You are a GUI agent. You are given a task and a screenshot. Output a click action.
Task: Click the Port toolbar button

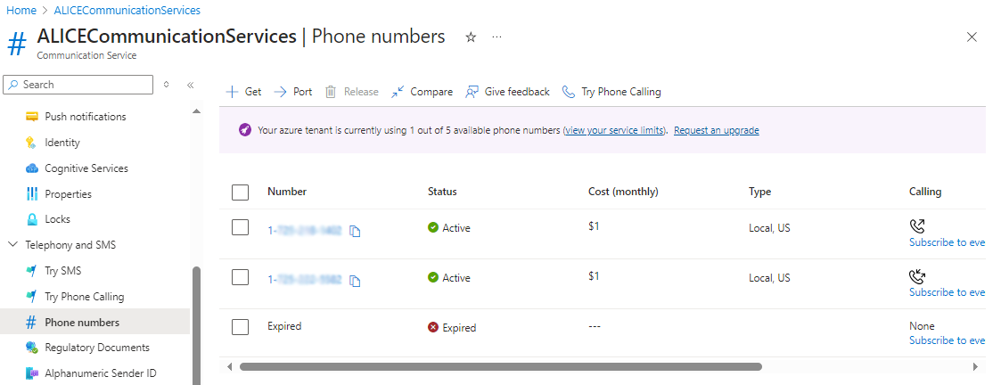(293, 92)
